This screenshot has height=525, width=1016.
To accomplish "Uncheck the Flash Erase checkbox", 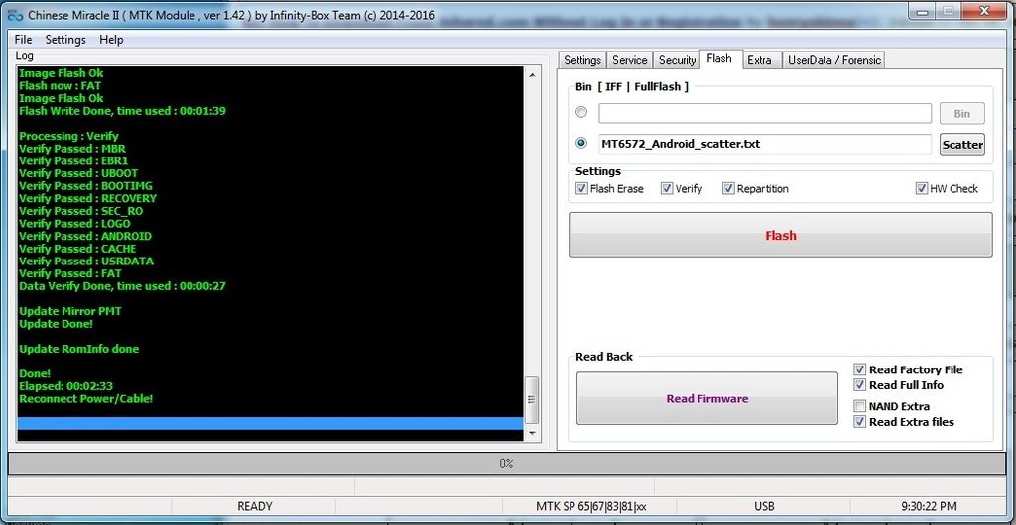I will (582, 189).
